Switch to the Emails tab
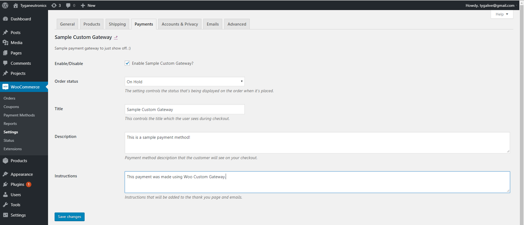524x225 pixels. [213, 24]
